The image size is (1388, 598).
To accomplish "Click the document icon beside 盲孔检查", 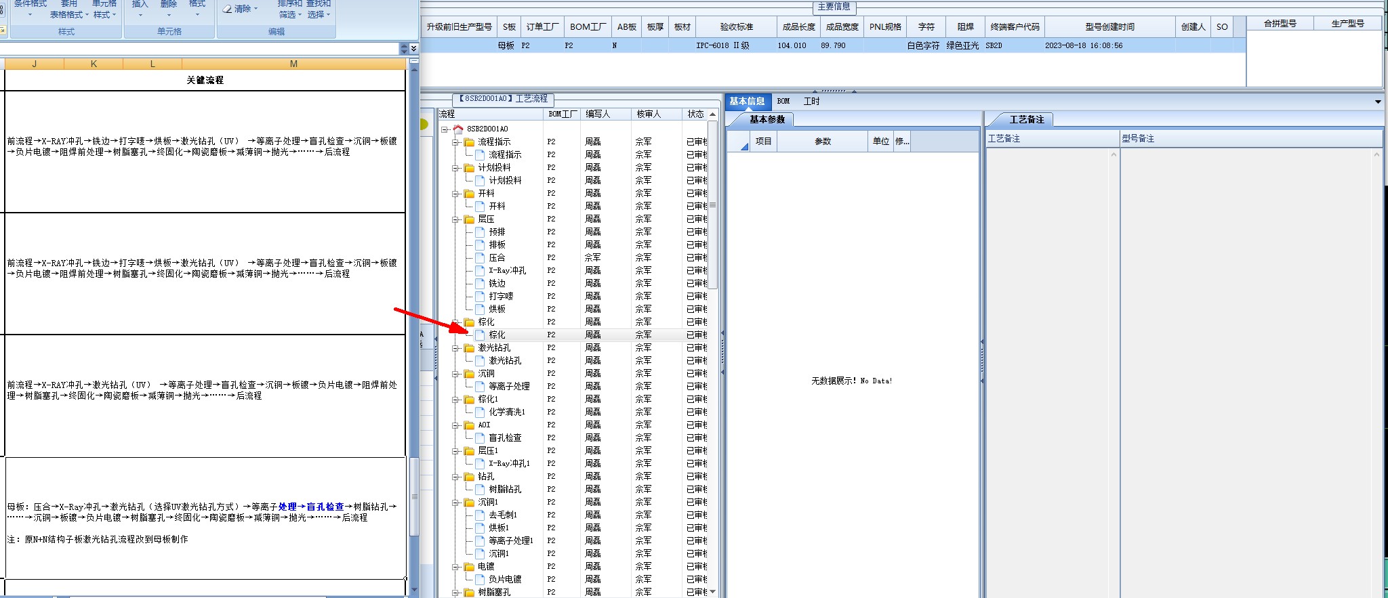I will (480, 437).
